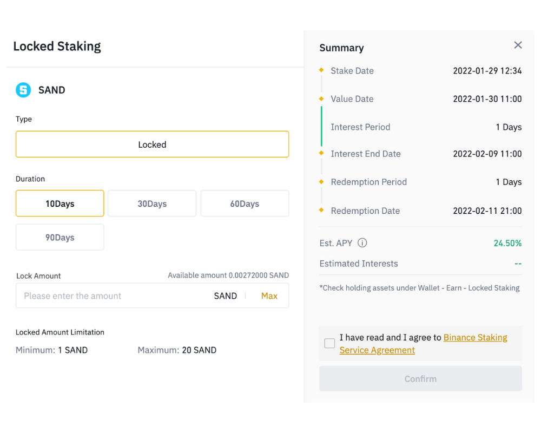Screen dimensions: 541x433
Task: Click the SAND coin logo icon
Action: click(x=23, y=90)
